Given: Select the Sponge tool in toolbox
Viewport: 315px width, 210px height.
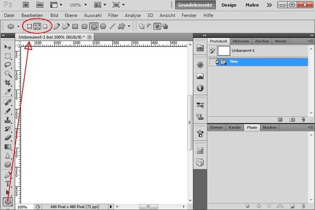Looking at the screenshot, I should click(x=7, y=164).
